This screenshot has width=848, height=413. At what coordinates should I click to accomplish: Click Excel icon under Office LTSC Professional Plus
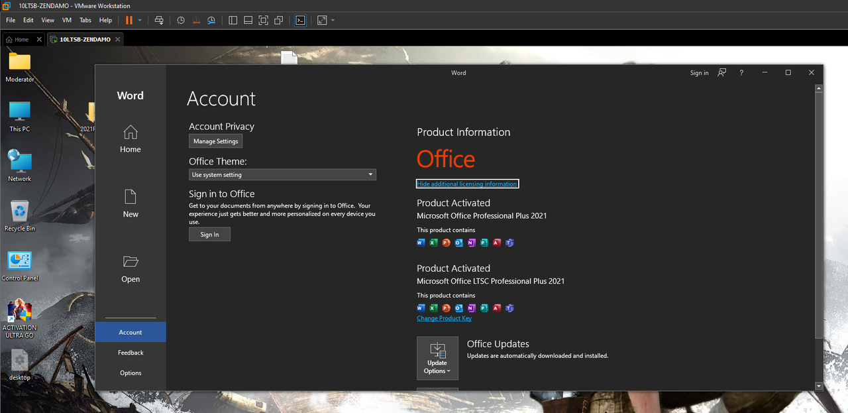point(433,308)
